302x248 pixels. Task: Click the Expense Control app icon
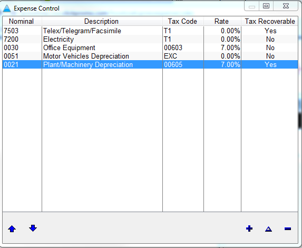click(x=7, y=8)
